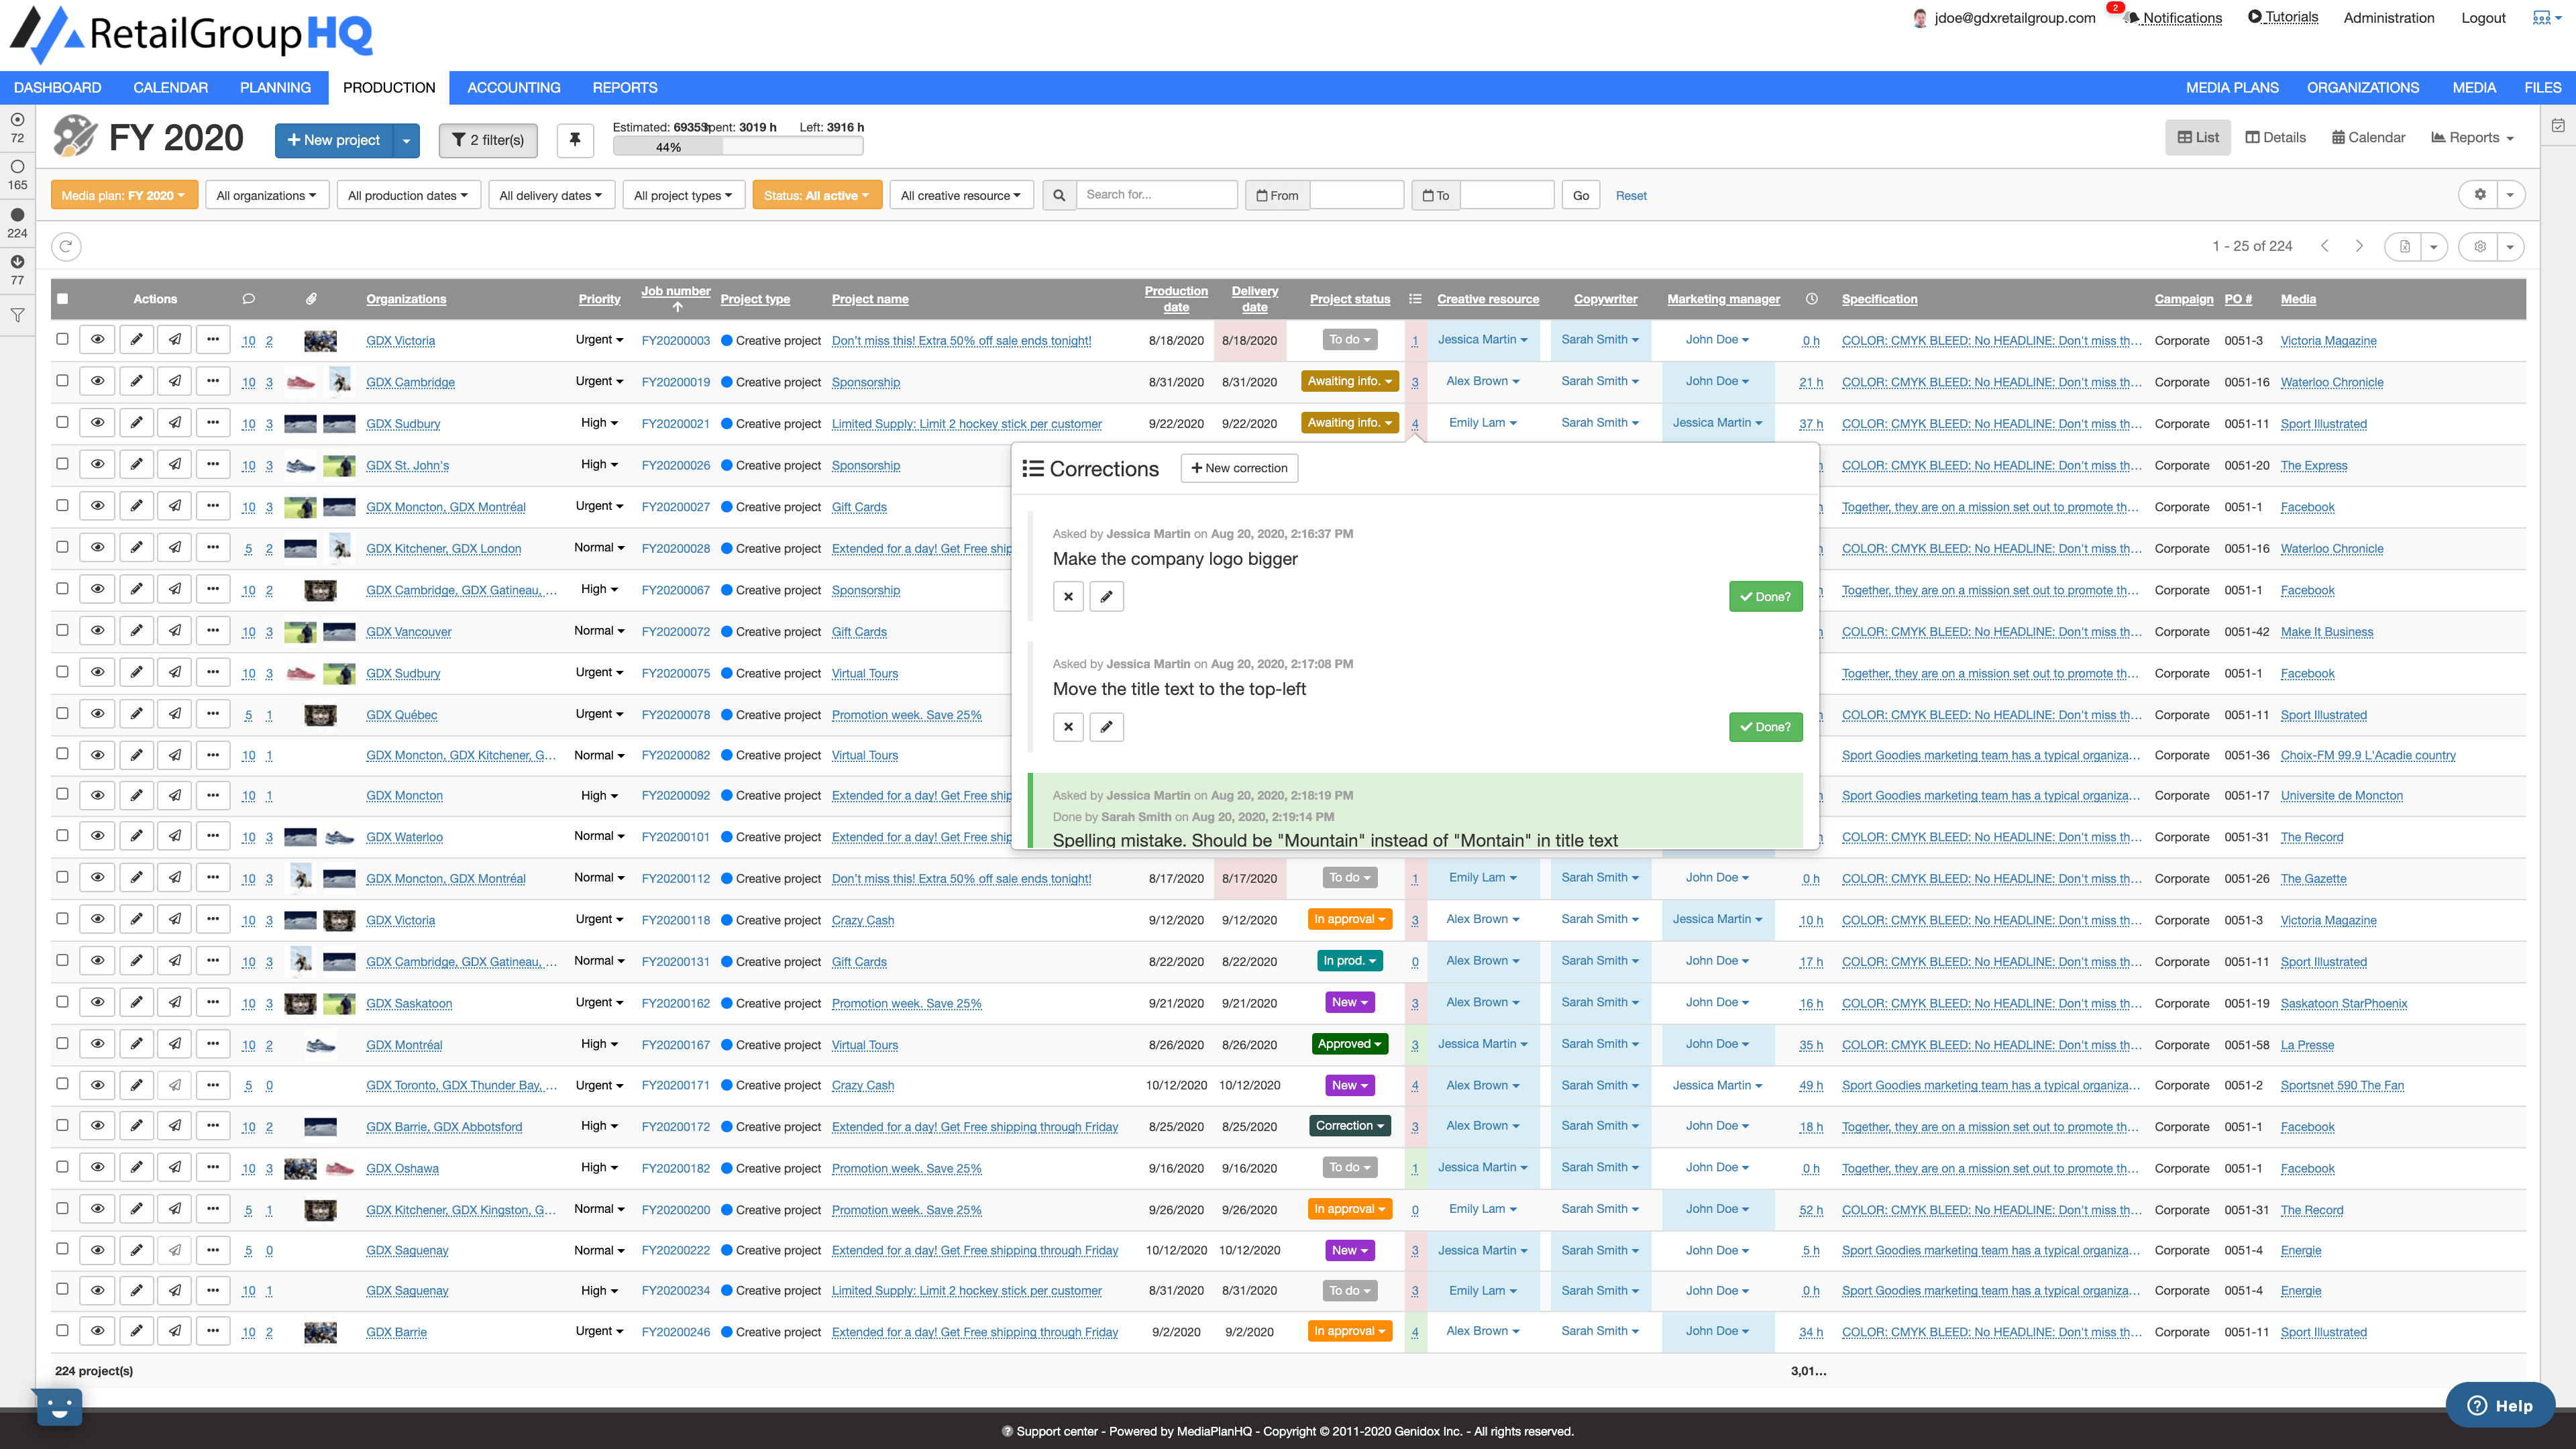
Task: Click the search magnifier icon
Action: pos(1059,195)
